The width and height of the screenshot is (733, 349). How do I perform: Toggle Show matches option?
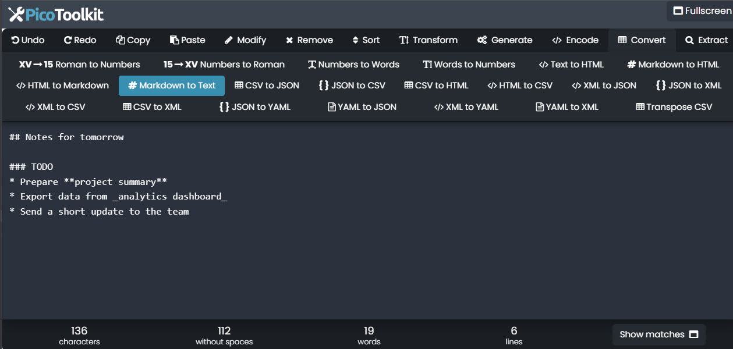(658, 334)
